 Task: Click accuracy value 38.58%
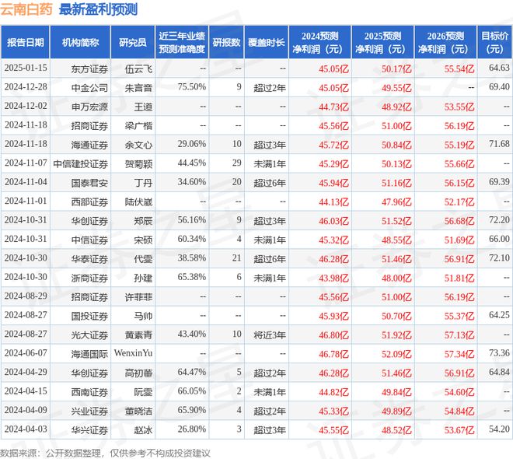(x=192, y=258)
